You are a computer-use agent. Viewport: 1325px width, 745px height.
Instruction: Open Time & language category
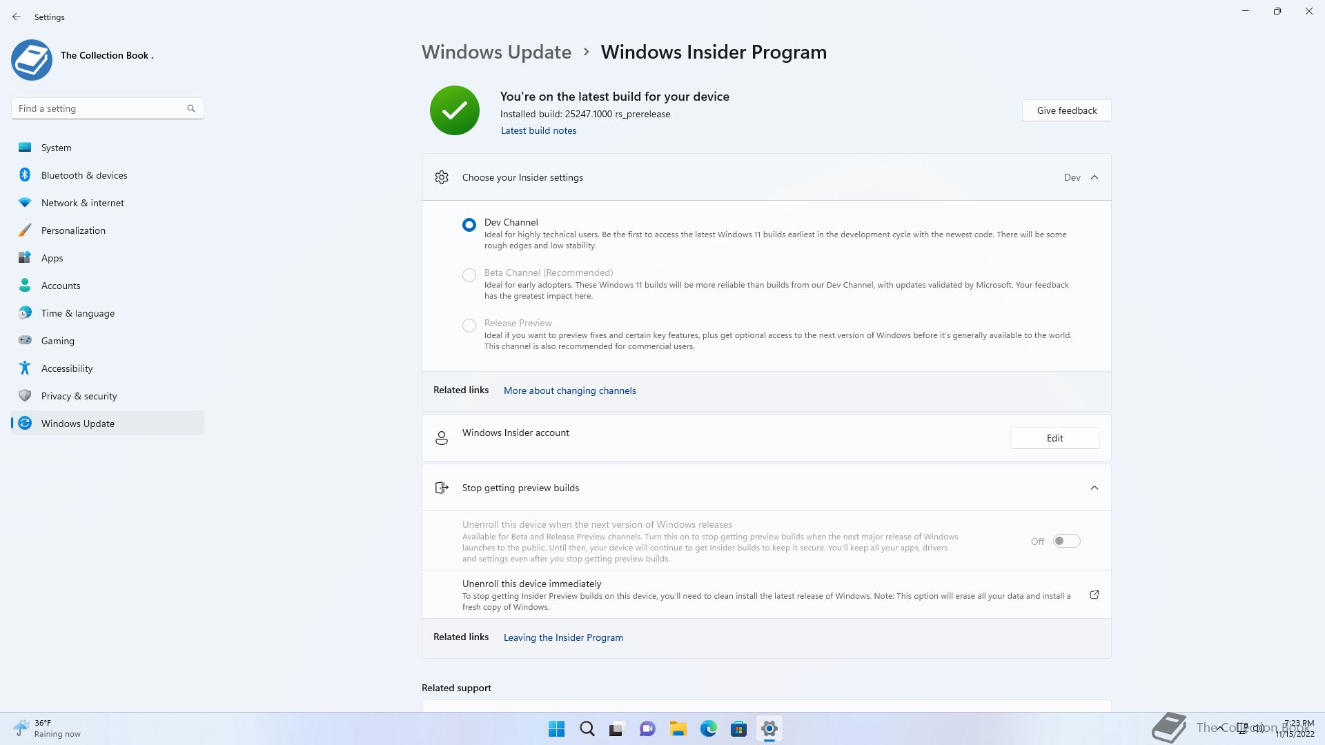point(108,313)
